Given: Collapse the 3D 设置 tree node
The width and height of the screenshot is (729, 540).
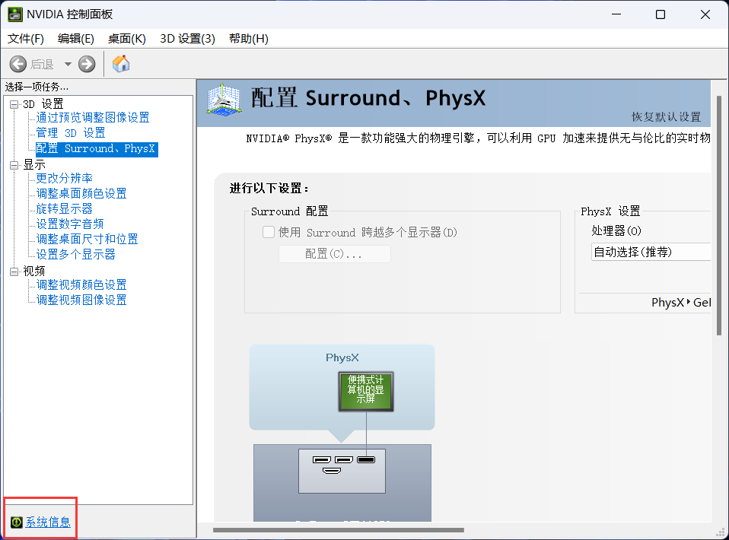Looking at the screenshot, I should (14, 104).
